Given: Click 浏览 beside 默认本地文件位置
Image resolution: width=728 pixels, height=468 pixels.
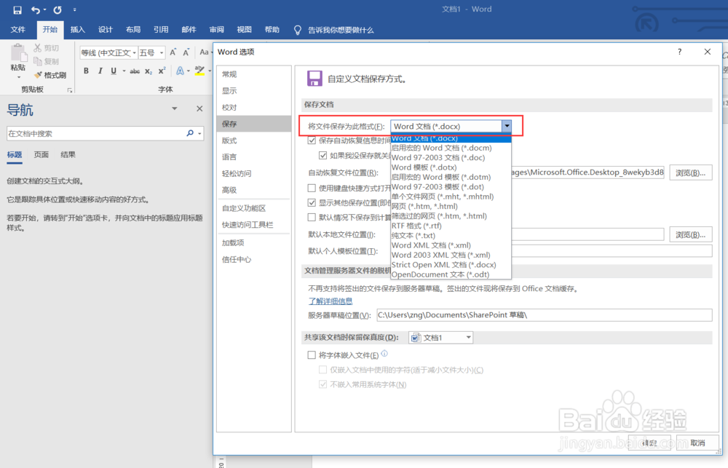Looking at the screenshot, I should (x=691, y=234).
